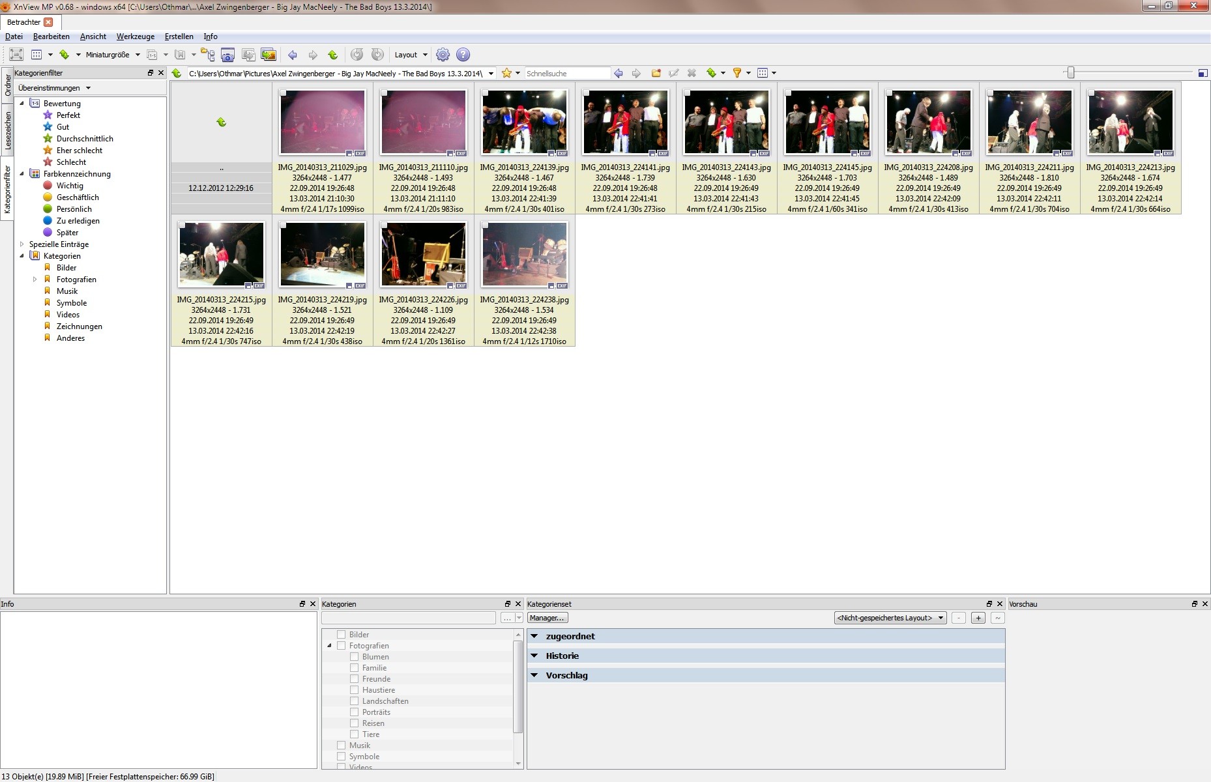The image size is (1211, 782).
Task: Select thumbnail IMG_20140313_224139.jpg
Action: point(525,149)
